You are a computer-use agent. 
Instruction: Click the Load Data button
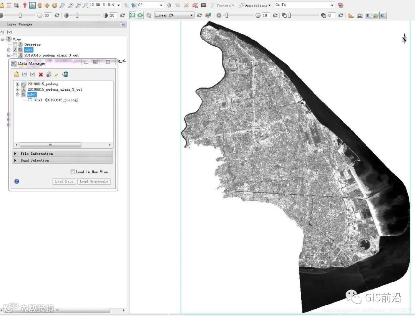click(64, 181)
